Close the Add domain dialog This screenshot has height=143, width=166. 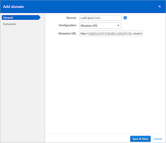click(x=160, y=7)
